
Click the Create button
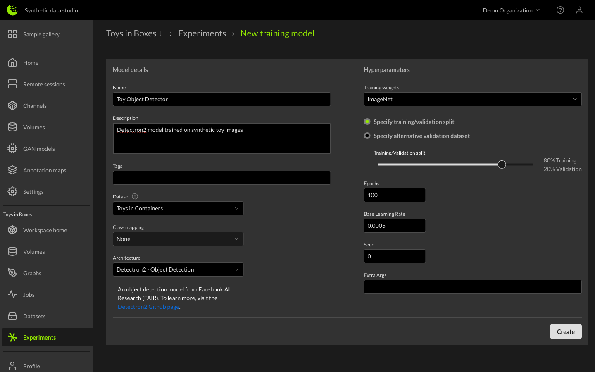coord(565,331)
